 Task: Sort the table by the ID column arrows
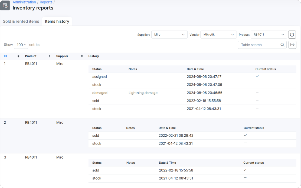(18, 56)
